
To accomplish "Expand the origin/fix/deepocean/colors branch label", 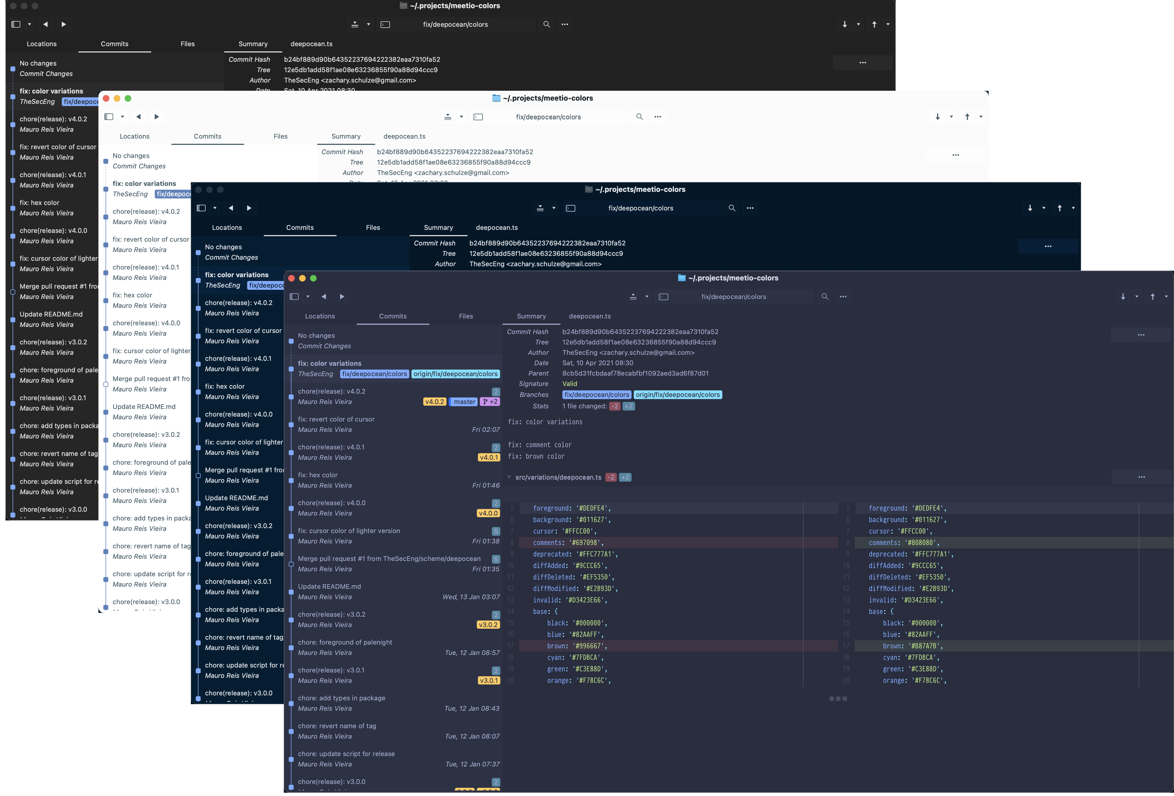I will pyautogui.click(x=677, y=394).
